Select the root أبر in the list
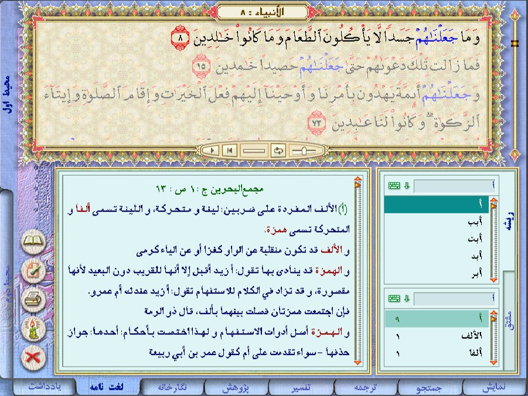 coord(437,274)
